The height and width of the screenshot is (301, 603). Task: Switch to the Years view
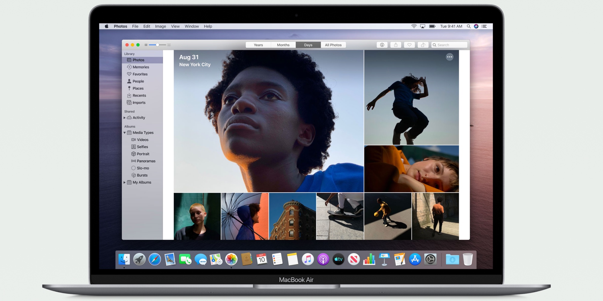(258, 45)
